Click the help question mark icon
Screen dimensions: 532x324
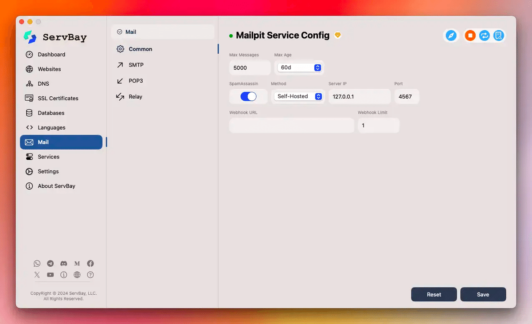coord(90,275)
